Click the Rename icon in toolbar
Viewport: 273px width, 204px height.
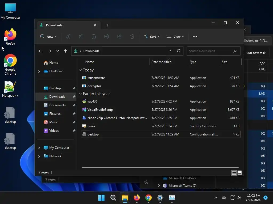107,36
